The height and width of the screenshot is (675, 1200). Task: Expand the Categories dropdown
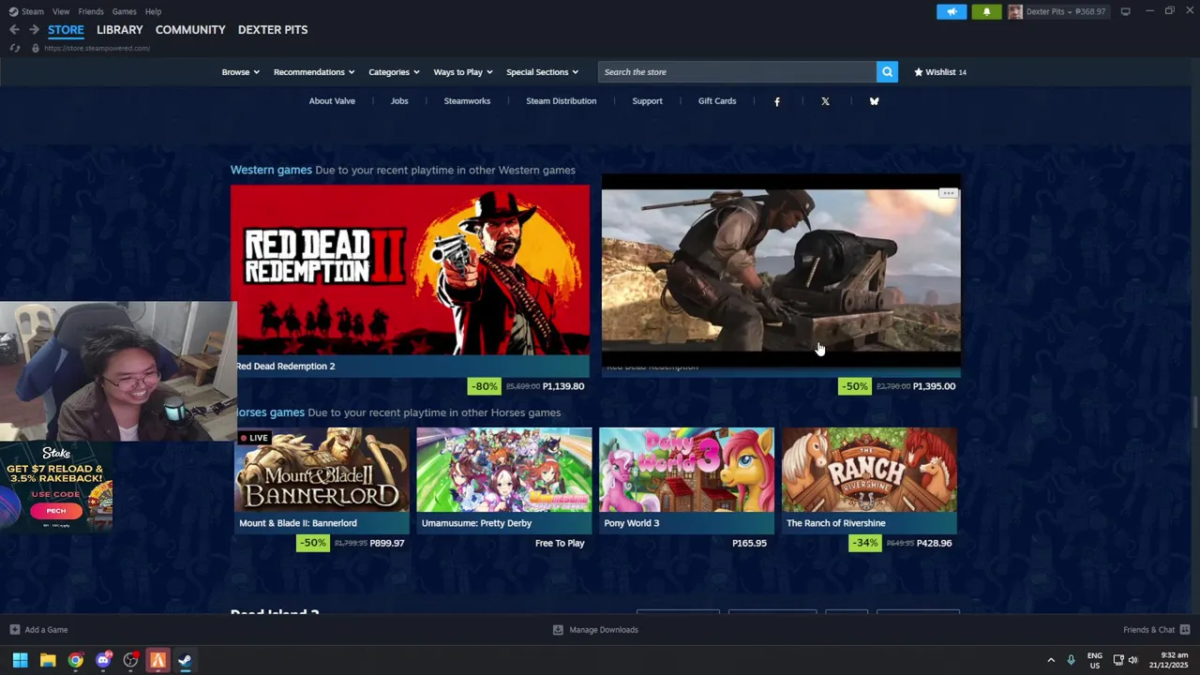(394, 72)
